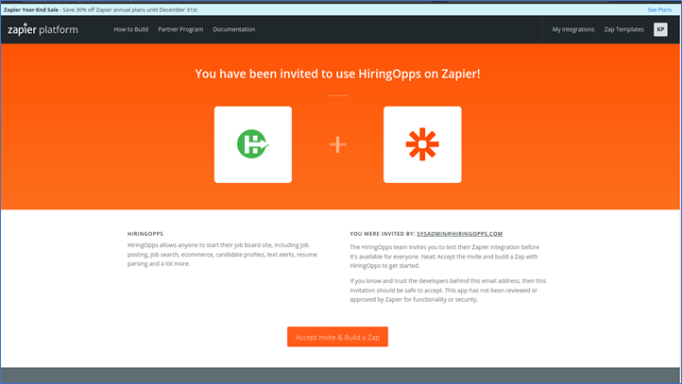Click the paragraph about testing Zapier integration
Viewport: 682px width, 384px height.
(x=445, y=257)
